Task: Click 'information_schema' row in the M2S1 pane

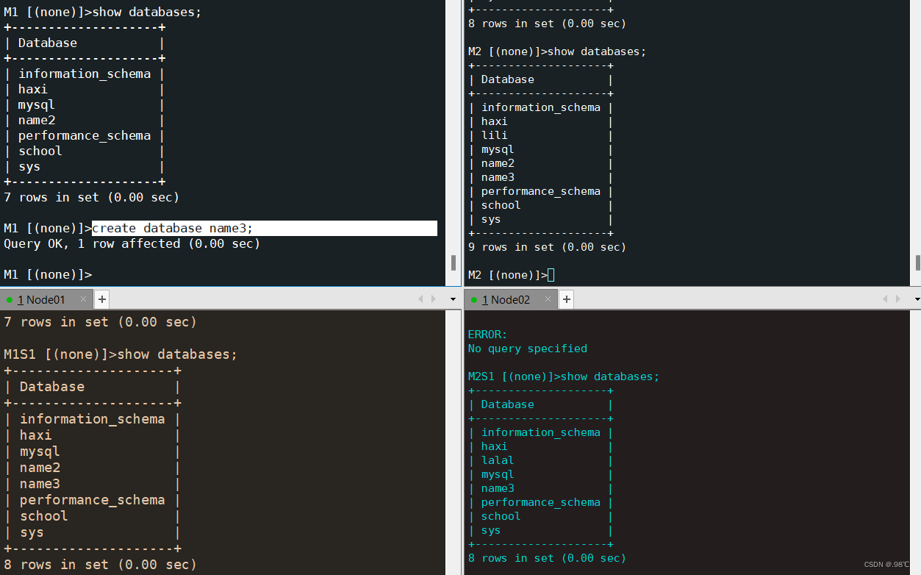Action: click(541, 432)
